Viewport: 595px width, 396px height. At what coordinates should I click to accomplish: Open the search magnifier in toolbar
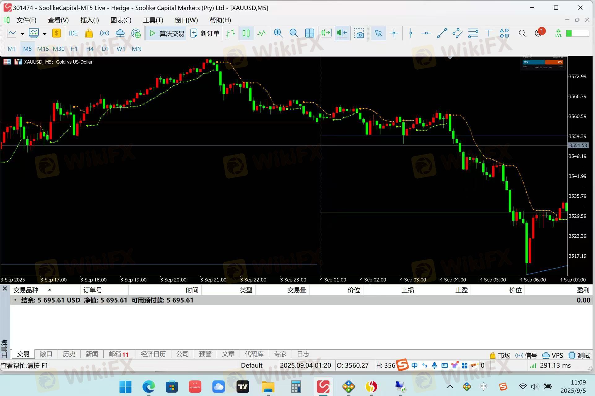point(522,33)
